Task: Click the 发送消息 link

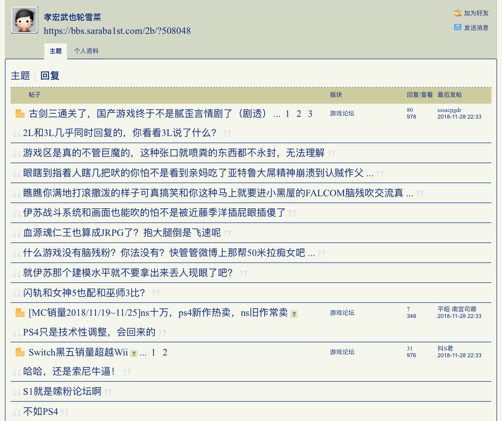Action: 476,28
